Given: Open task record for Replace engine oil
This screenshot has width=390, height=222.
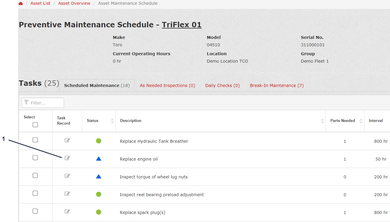Looking at the screenshot, I should pyautogui.click(x=67, y=158).
